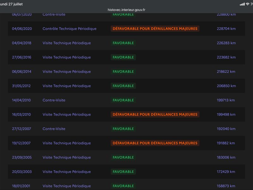Click the DÉFAVORABLE badge on the 16/03/2010 row
Viewport: 253px width, 190px height.
coord(155,114)
